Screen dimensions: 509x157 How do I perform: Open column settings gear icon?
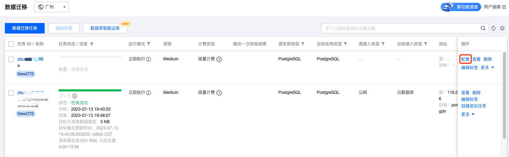pos(502,28)
